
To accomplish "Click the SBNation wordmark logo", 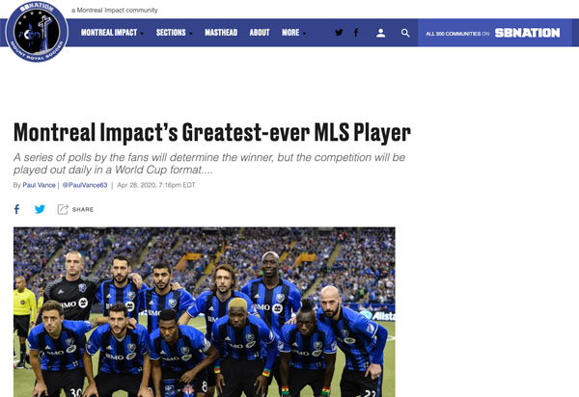I will tap(527, 33).
